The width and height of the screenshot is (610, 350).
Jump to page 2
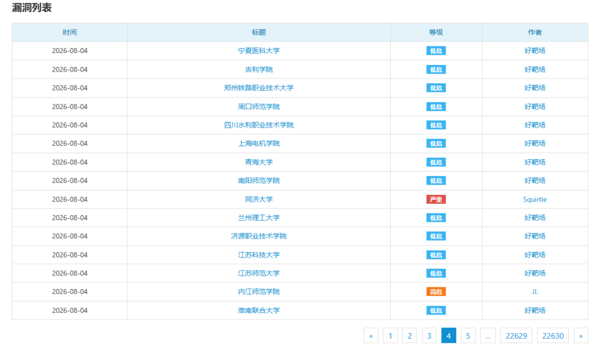tap(409, 336)
